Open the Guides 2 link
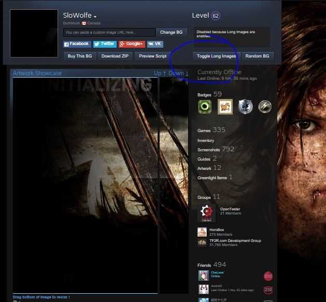 [x=207, y=159]
